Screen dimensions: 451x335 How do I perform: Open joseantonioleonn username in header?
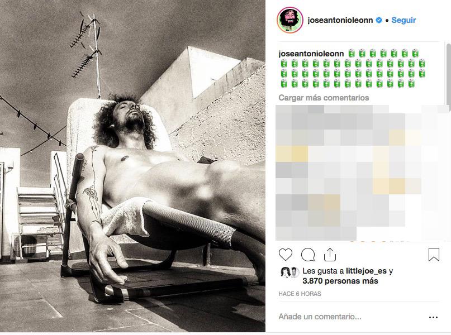[340, 20]
